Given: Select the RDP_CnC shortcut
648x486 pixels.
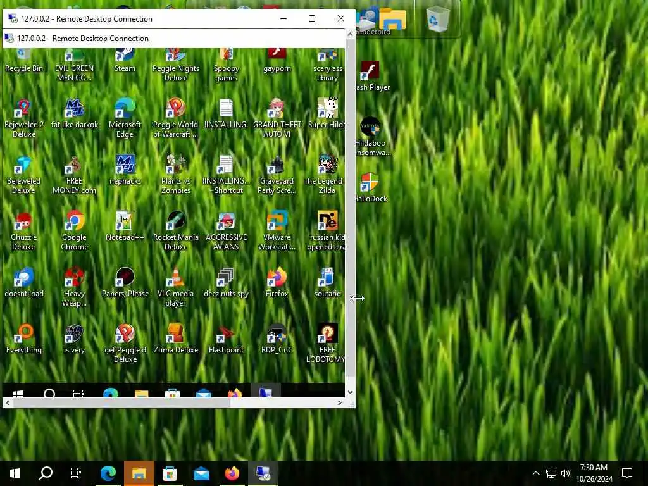Looking at the screenshot, I should (277, 340).
